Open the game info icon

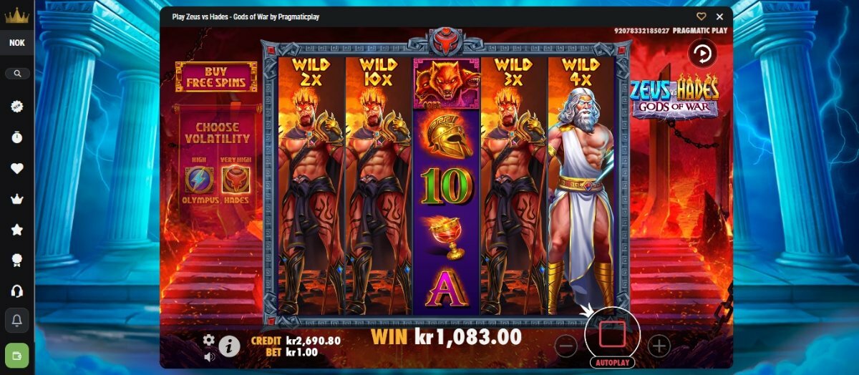pos(229,346)
